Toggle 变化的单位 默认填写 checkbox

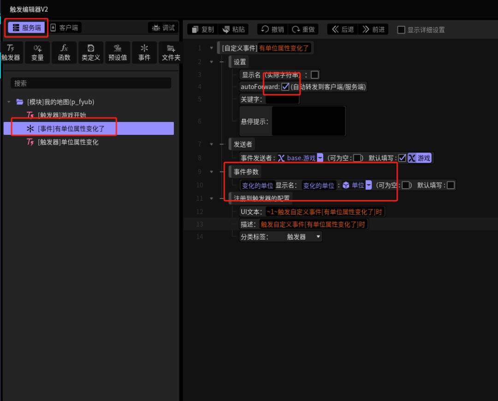point(451,185)
